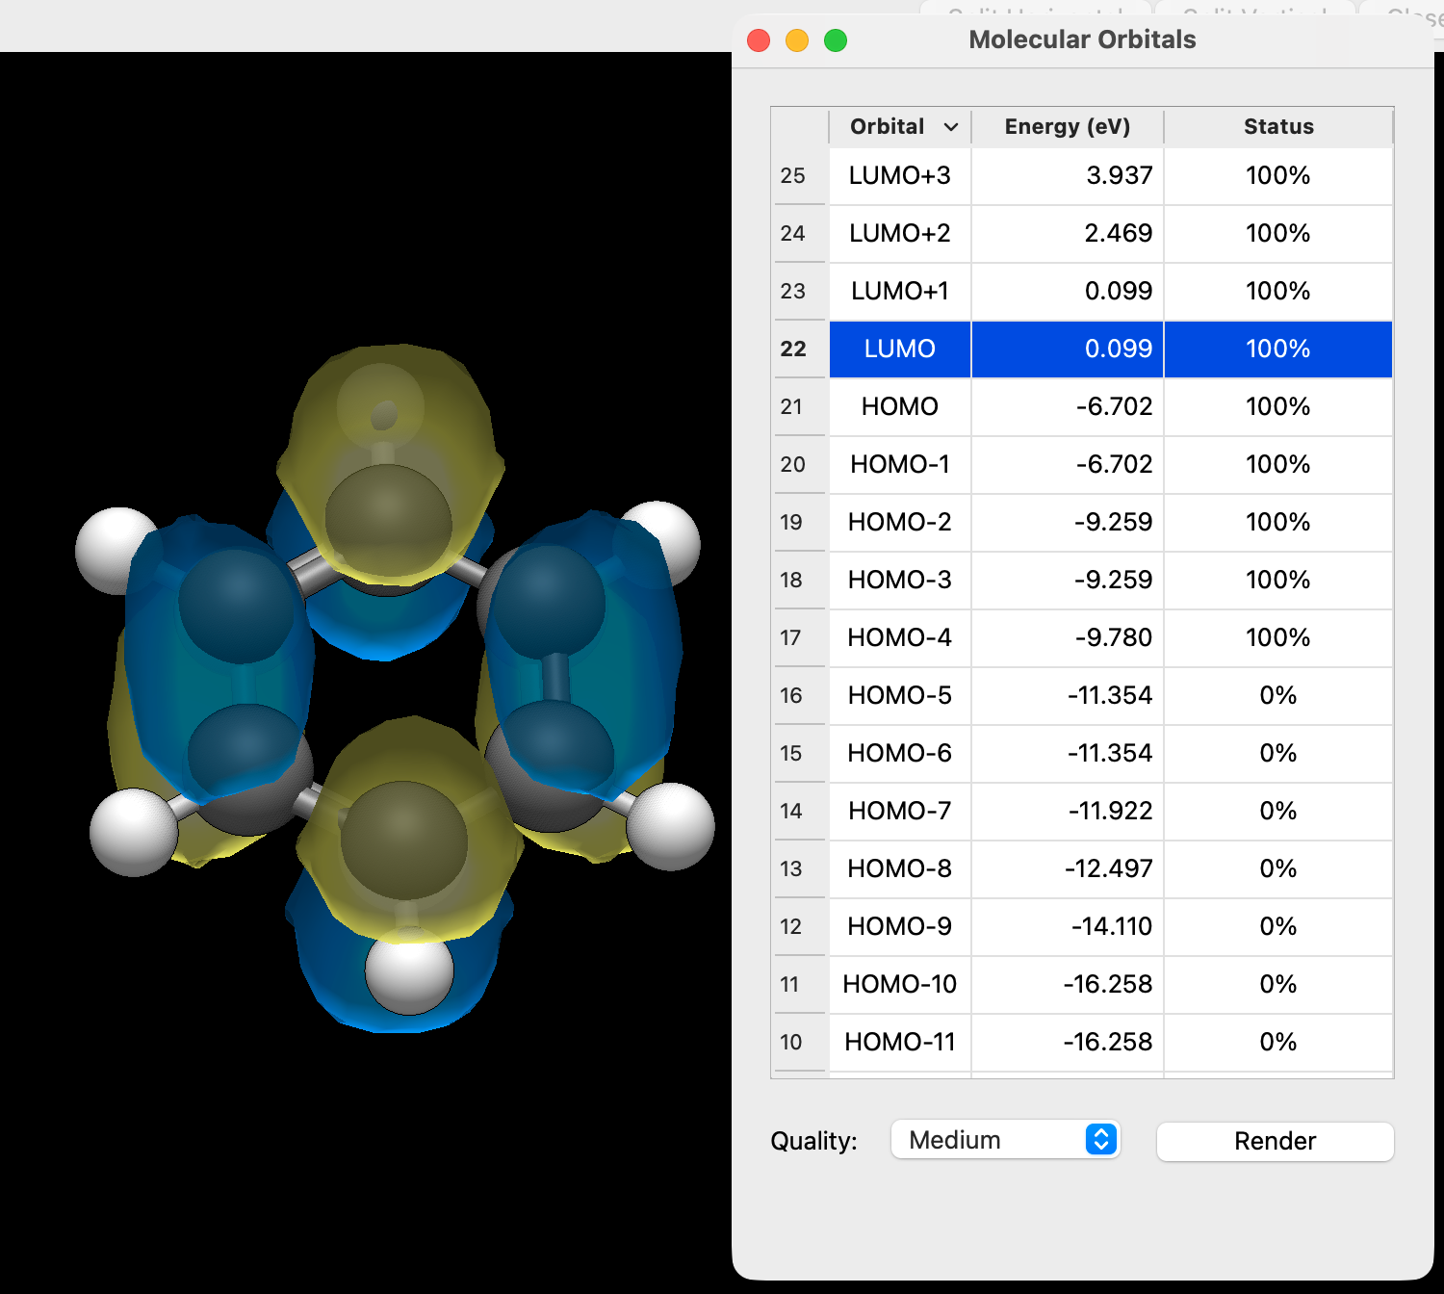Sort by the Energy (eV) column header

pyautogui.click(x=1067, y=127)
